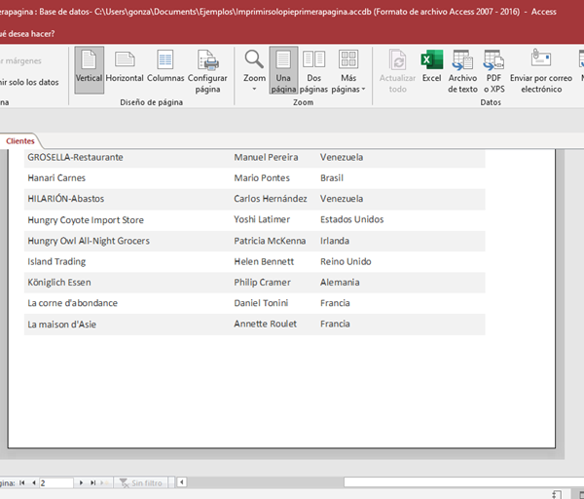
Task: Select Vertical page orientation
Action: (89, 67)
